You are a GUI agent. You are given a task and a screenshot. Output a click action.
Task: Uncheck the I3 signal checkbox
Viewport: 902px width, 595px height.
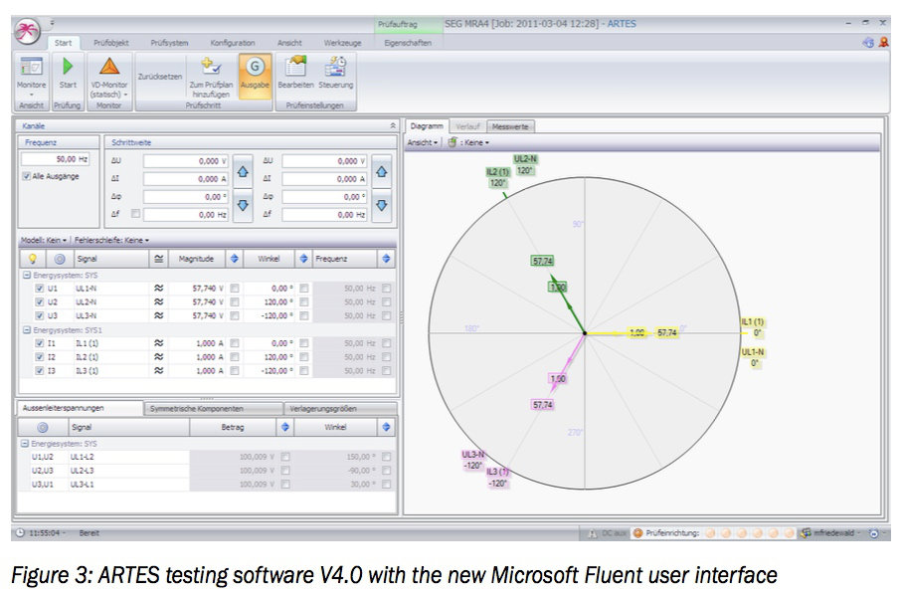point(39,370)
